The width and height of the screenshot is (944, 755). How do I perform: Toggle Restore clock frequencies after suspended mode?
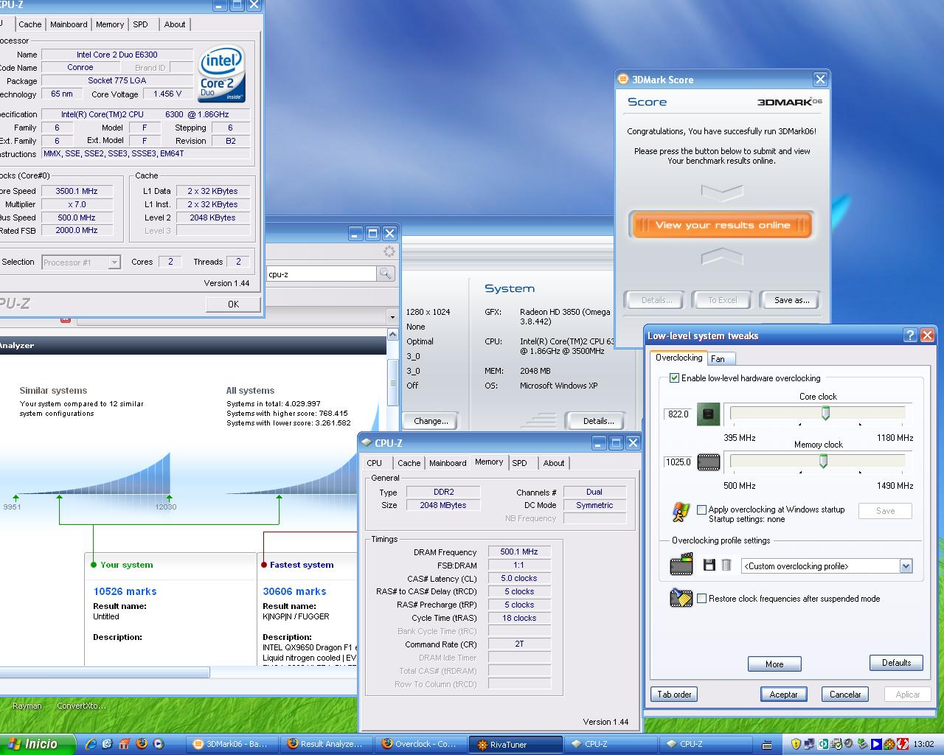click(702, 599)
